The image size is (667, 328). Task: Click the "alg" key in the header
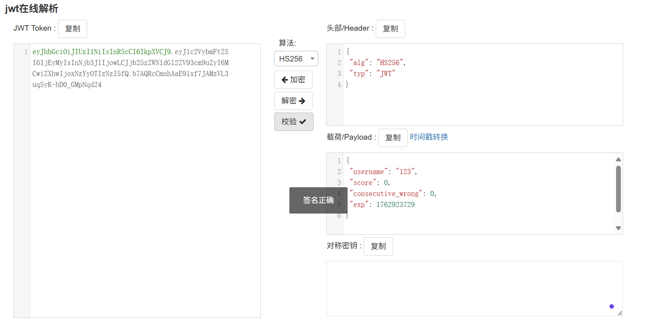[x=359, y=63]
